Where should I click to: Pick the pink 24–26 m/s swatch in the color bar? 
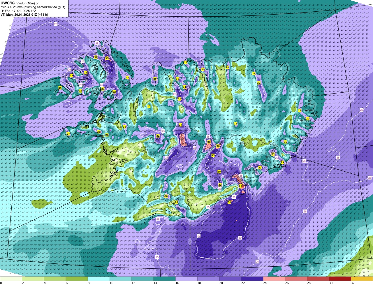274,279
